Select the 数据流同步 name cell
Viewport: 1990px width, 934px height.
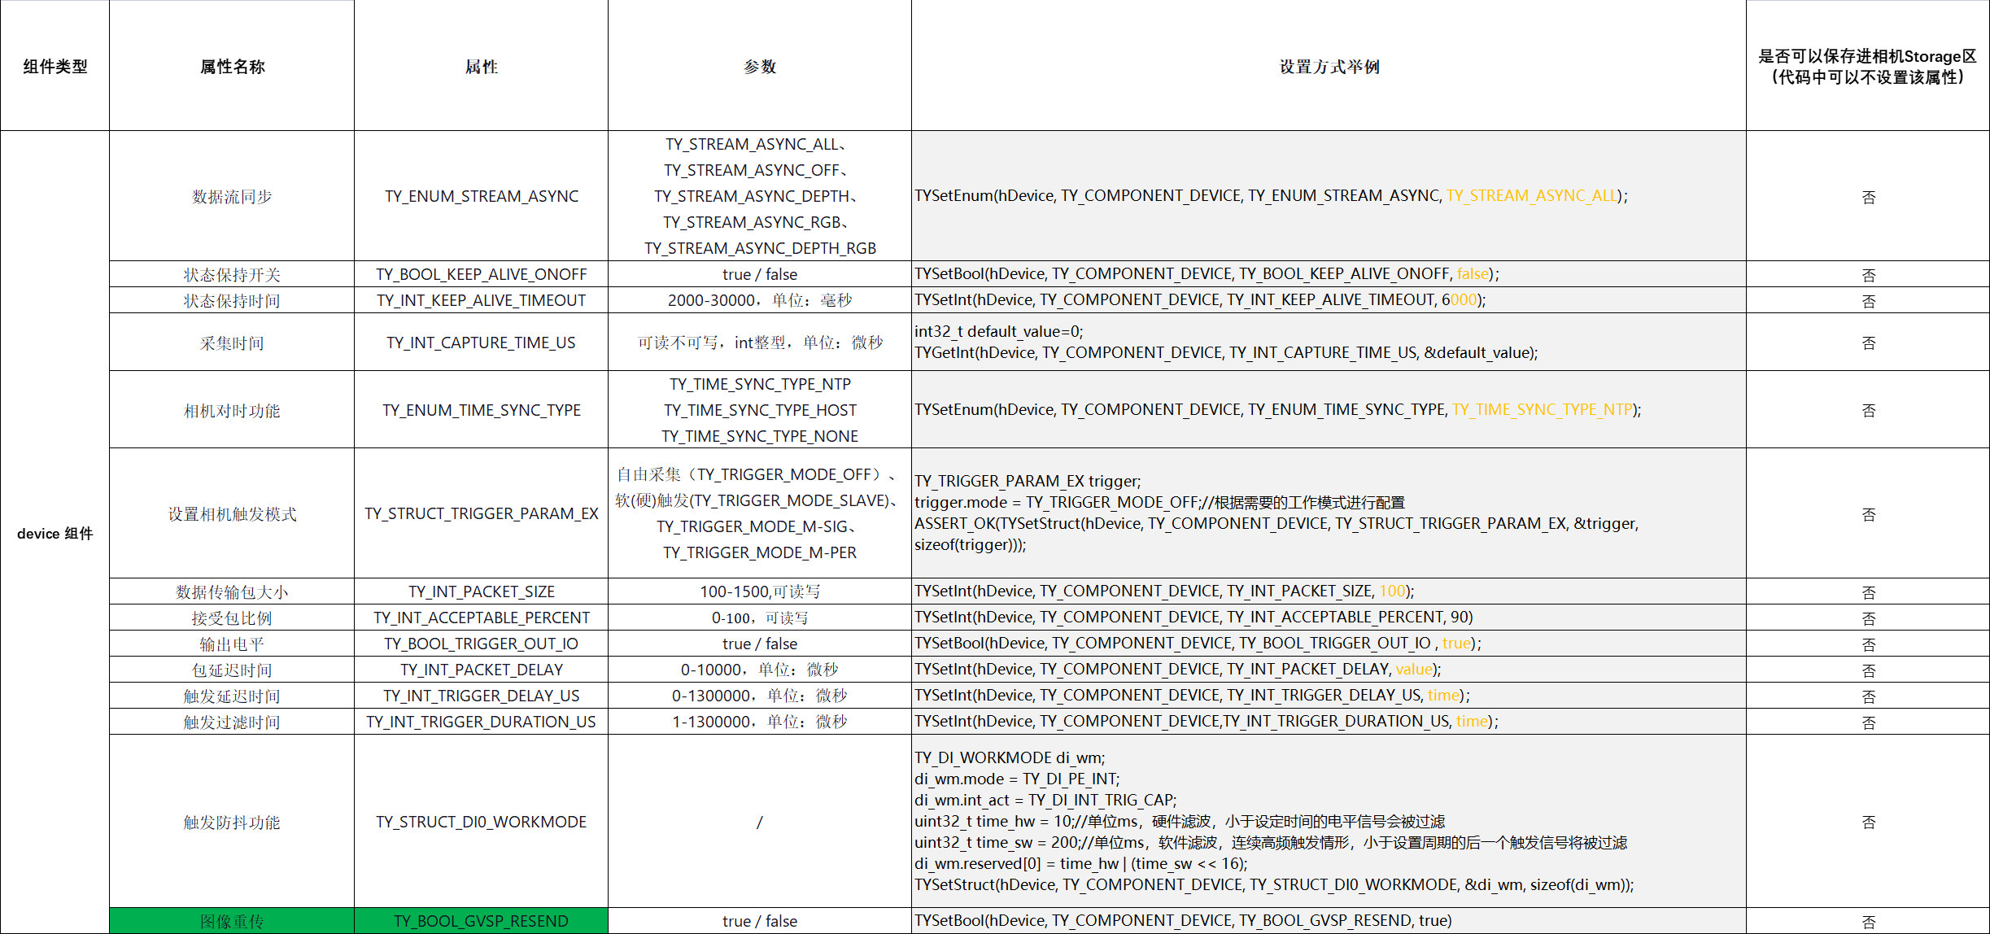pyautogui.click(x=232, y=196)
